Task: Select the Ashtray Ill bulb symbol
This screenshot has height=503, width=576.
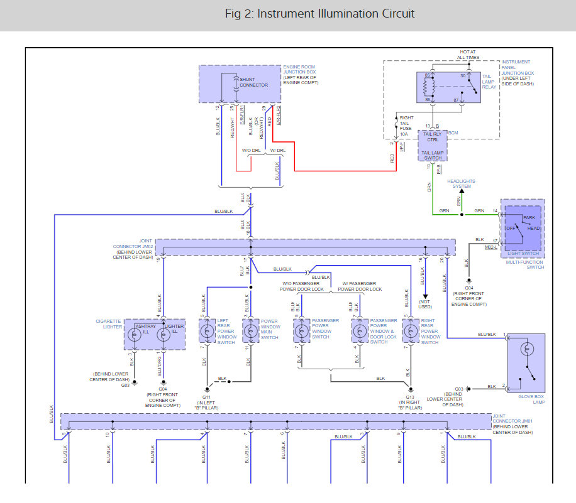Action: [135, 335]
